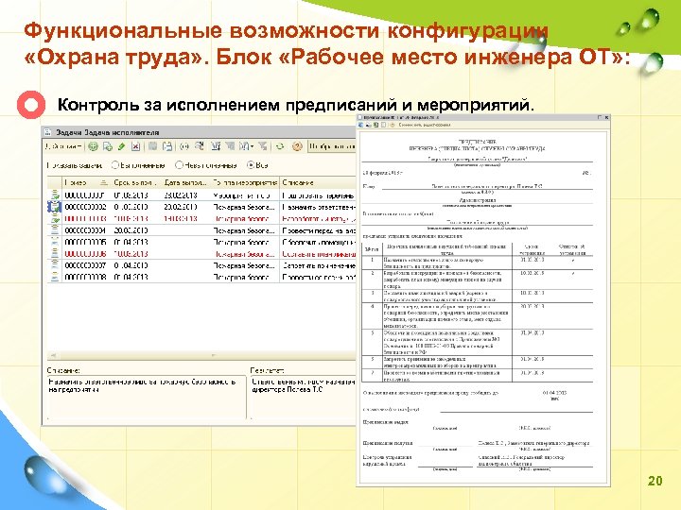The height and width of the screenshot is (510, 681).
Task: Click the orange Help question-mark icon
Action: pos(297,146)
